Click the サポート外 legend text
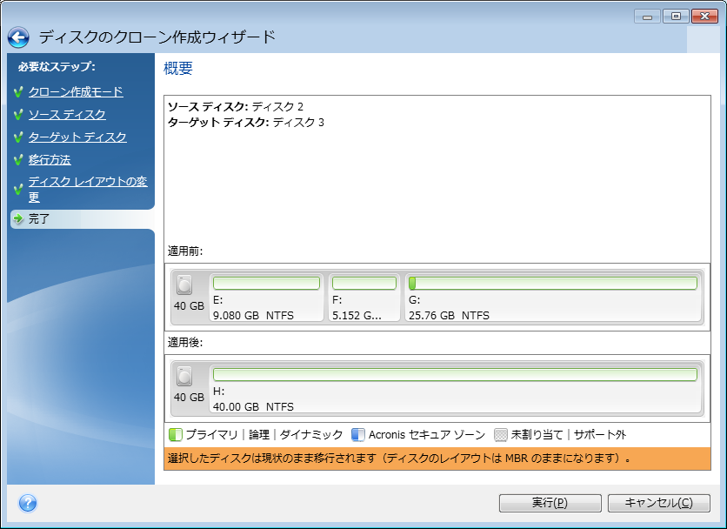The image size is (727, 529). click(x=600, y=435)
